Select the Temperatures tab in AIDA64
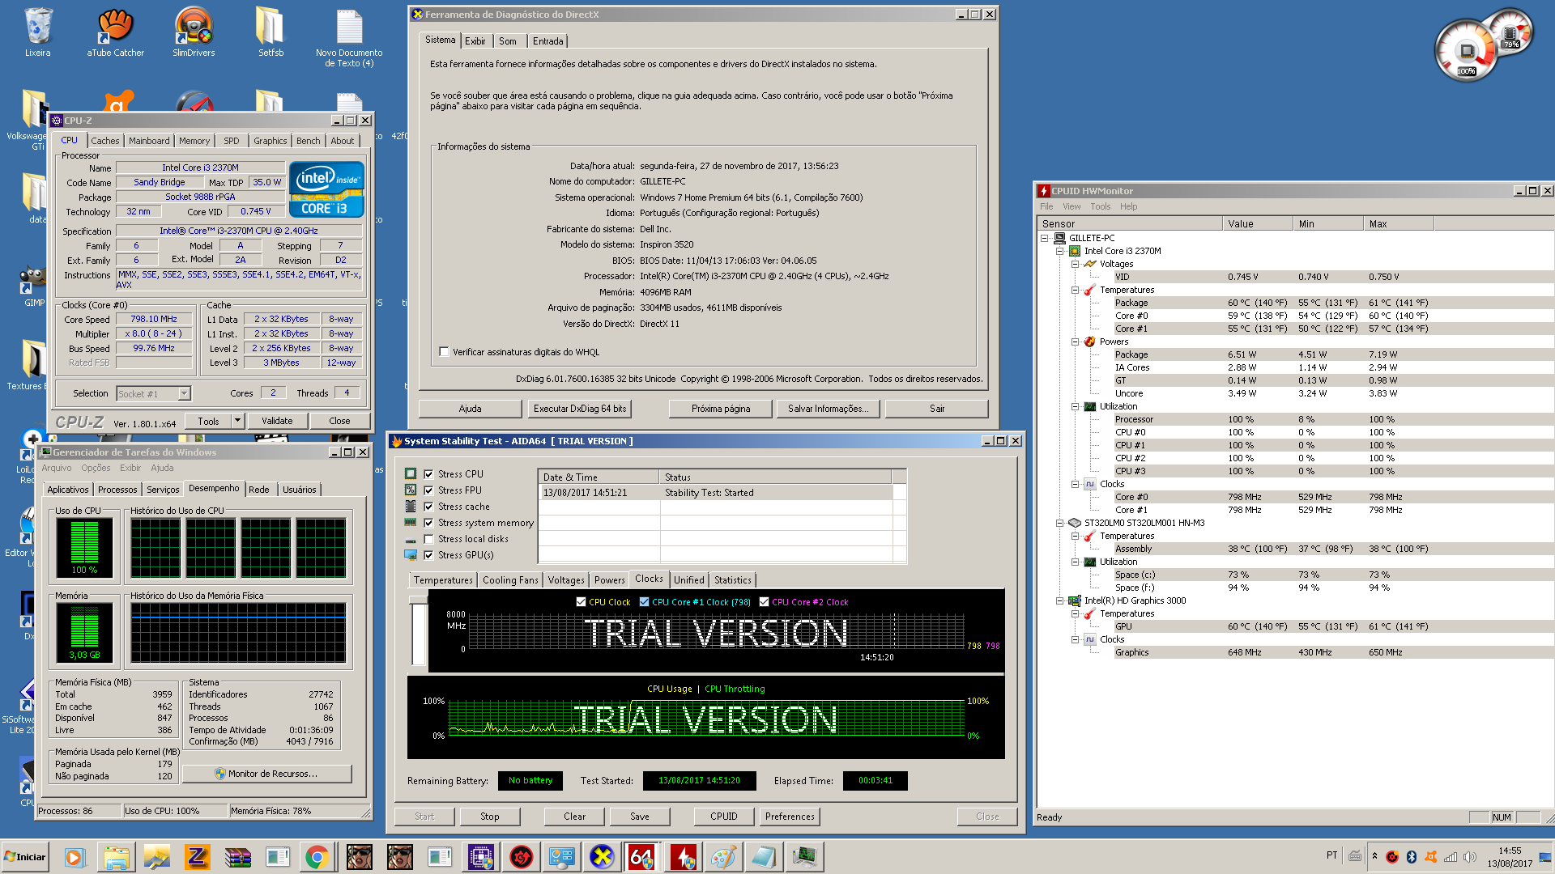The height and width of the screenshot is (874, 1555). click(x=443, y=580)
